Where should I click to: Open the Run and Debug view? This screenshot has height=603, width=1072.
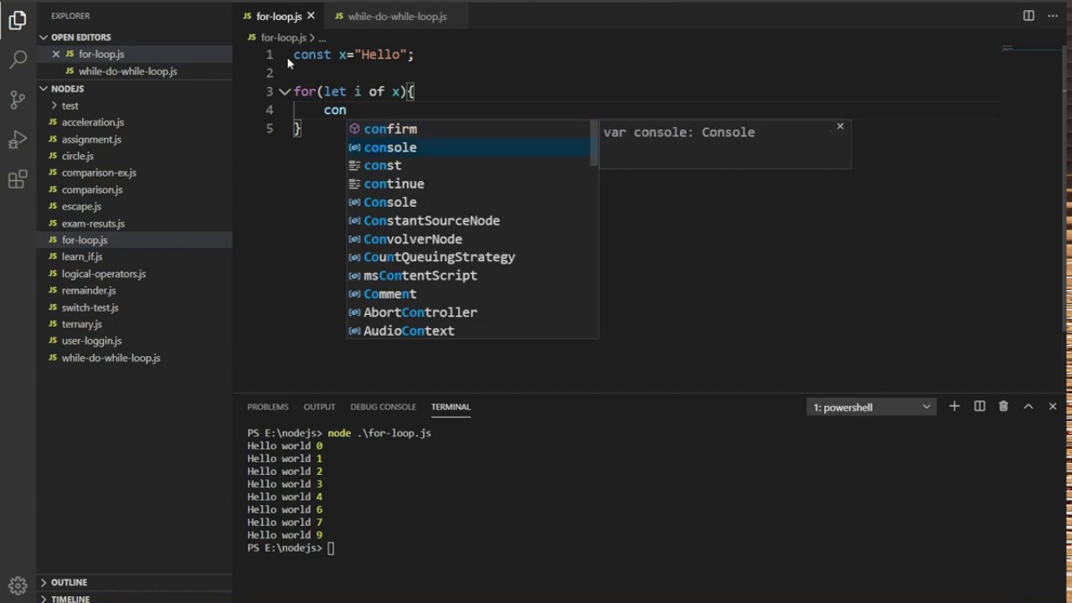[18, 140]
